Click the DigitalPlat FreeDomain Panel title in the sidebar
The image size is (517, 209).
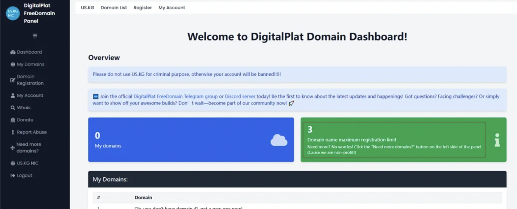pos(39,14)
